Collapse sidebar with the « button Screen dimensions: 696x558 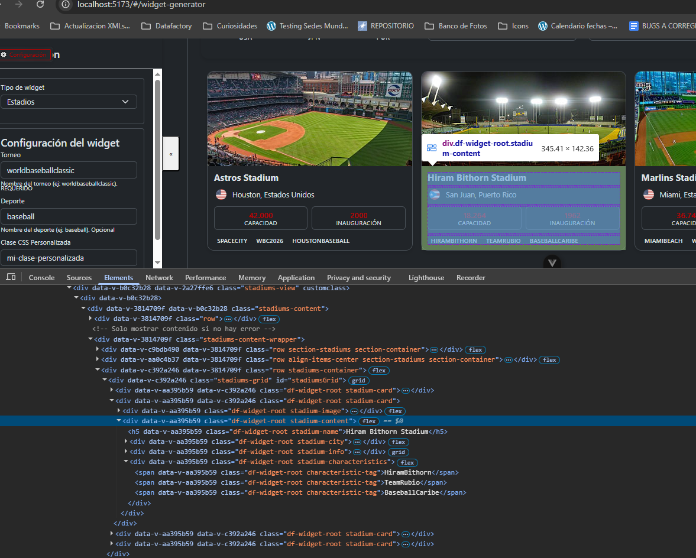(171, 154)
